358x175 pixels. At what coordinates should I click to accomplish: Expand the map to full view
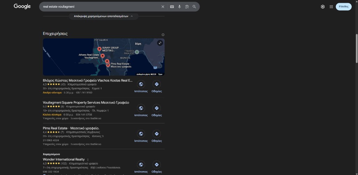point(160,43)
